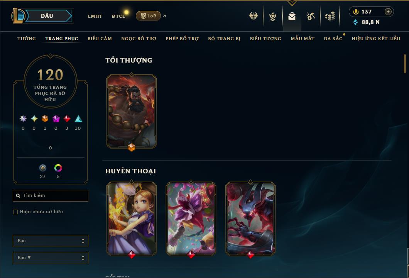The image size is (409, 278).
Task: Open the Clash trophy icon
Action: point(273,16)
